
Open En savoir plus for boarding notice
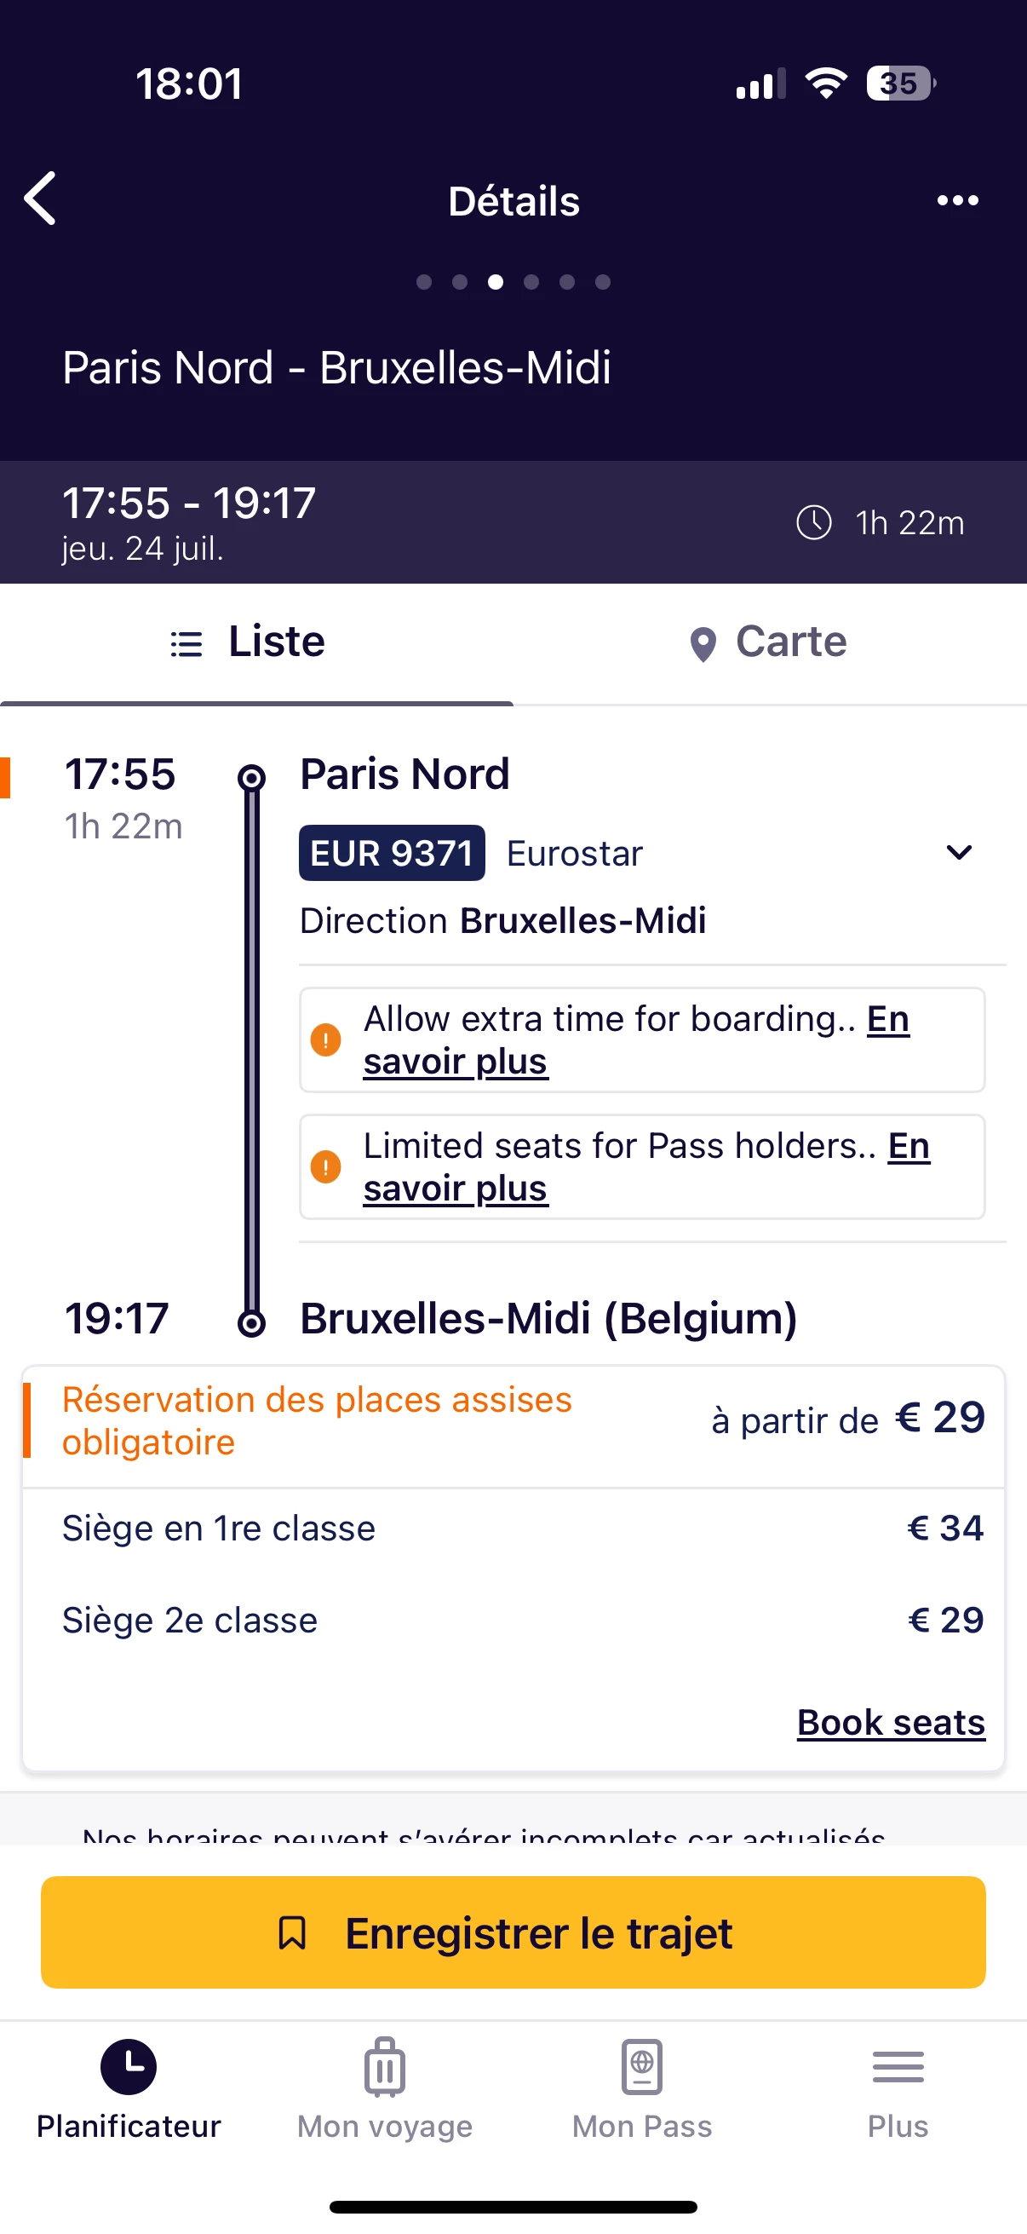point(456,1062)
